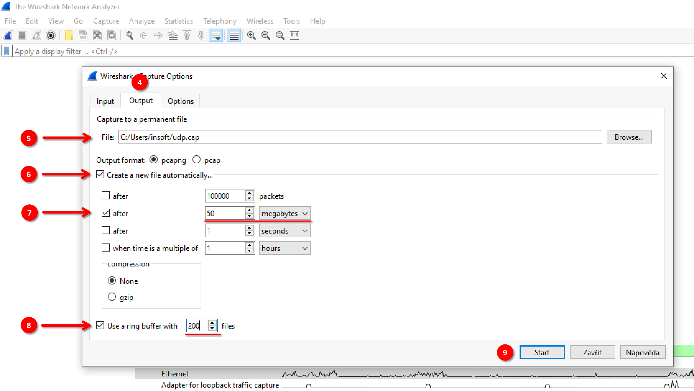Increase multiple-of hours spinner up arrow
This screenshot has width=694, height=391.
[249, 245]
